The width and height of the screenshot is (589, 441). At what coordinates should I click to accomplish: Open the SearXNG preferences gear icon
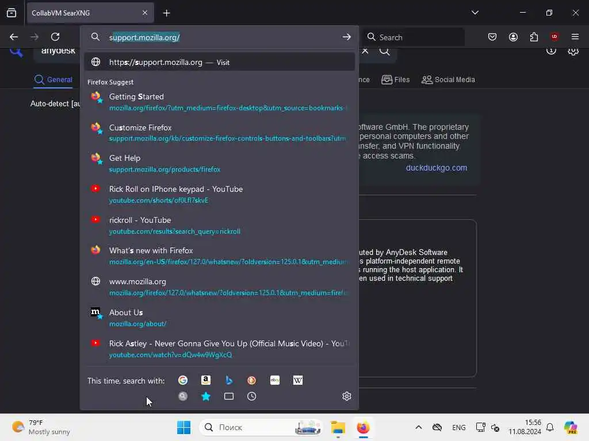(x=573, y=51)
